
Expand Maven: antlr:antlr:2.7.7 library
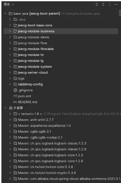pyautogui.click(x=10, y=120)
